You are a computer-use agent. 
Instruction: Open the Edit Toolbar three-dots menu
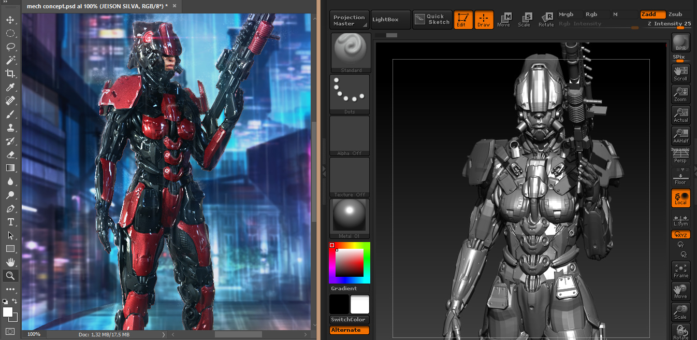10,289
